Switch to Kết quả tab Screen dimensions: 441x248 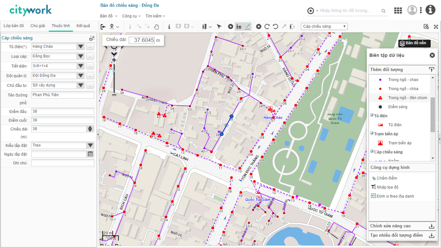pos(83,26)
